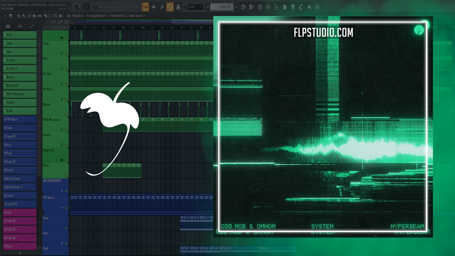Open the Mixer window icon
Viewport: 455px width, 256px height.
coord(268,7)
